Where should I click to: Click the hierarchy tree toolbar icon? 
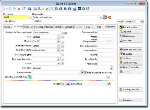[x=39, y=9]
